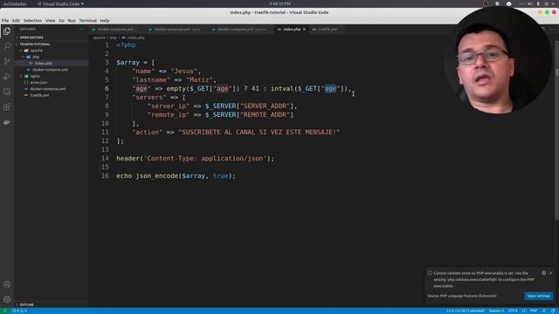Change indentation via Spaces: 4
559x314 pixels.
496,311
